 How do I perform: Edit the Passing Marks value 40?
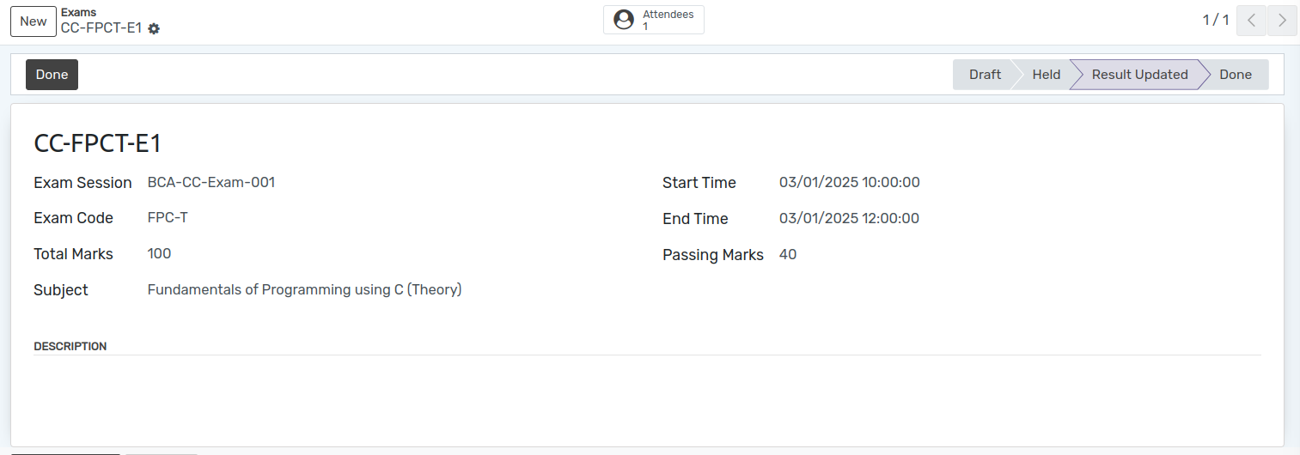[x=788, y=255]
